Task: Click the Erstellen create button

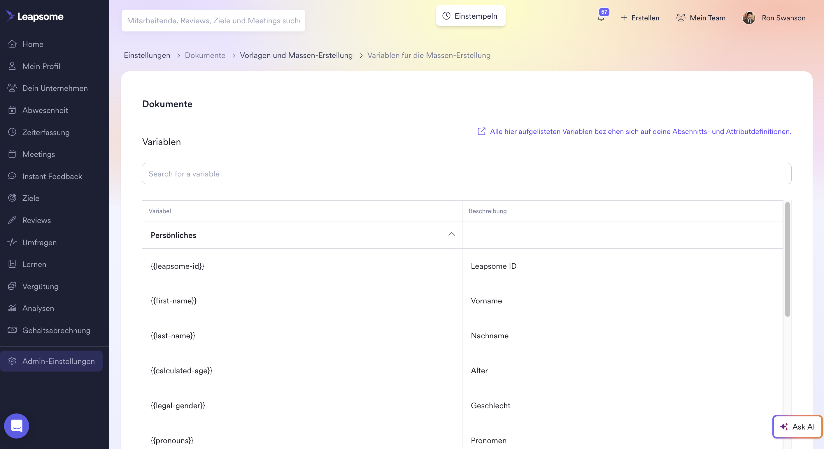Action: click(x=640, y=18)
